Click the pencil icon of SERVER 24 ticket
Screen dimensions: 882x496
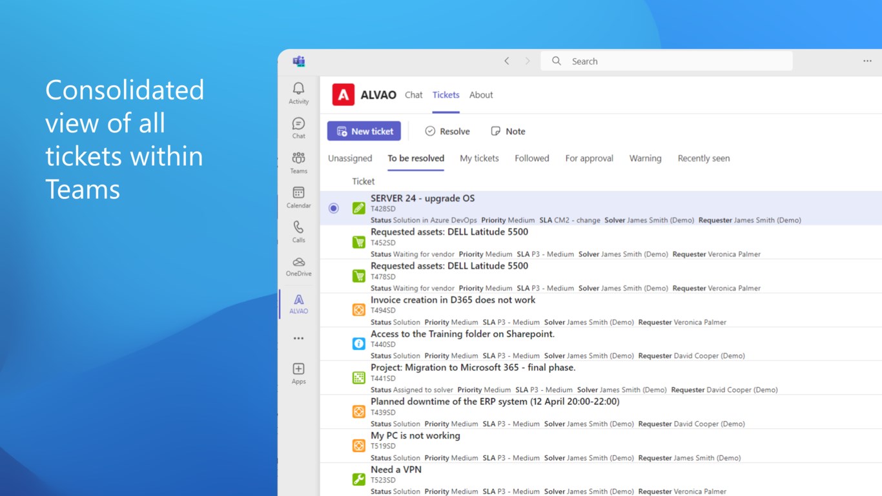358,208
